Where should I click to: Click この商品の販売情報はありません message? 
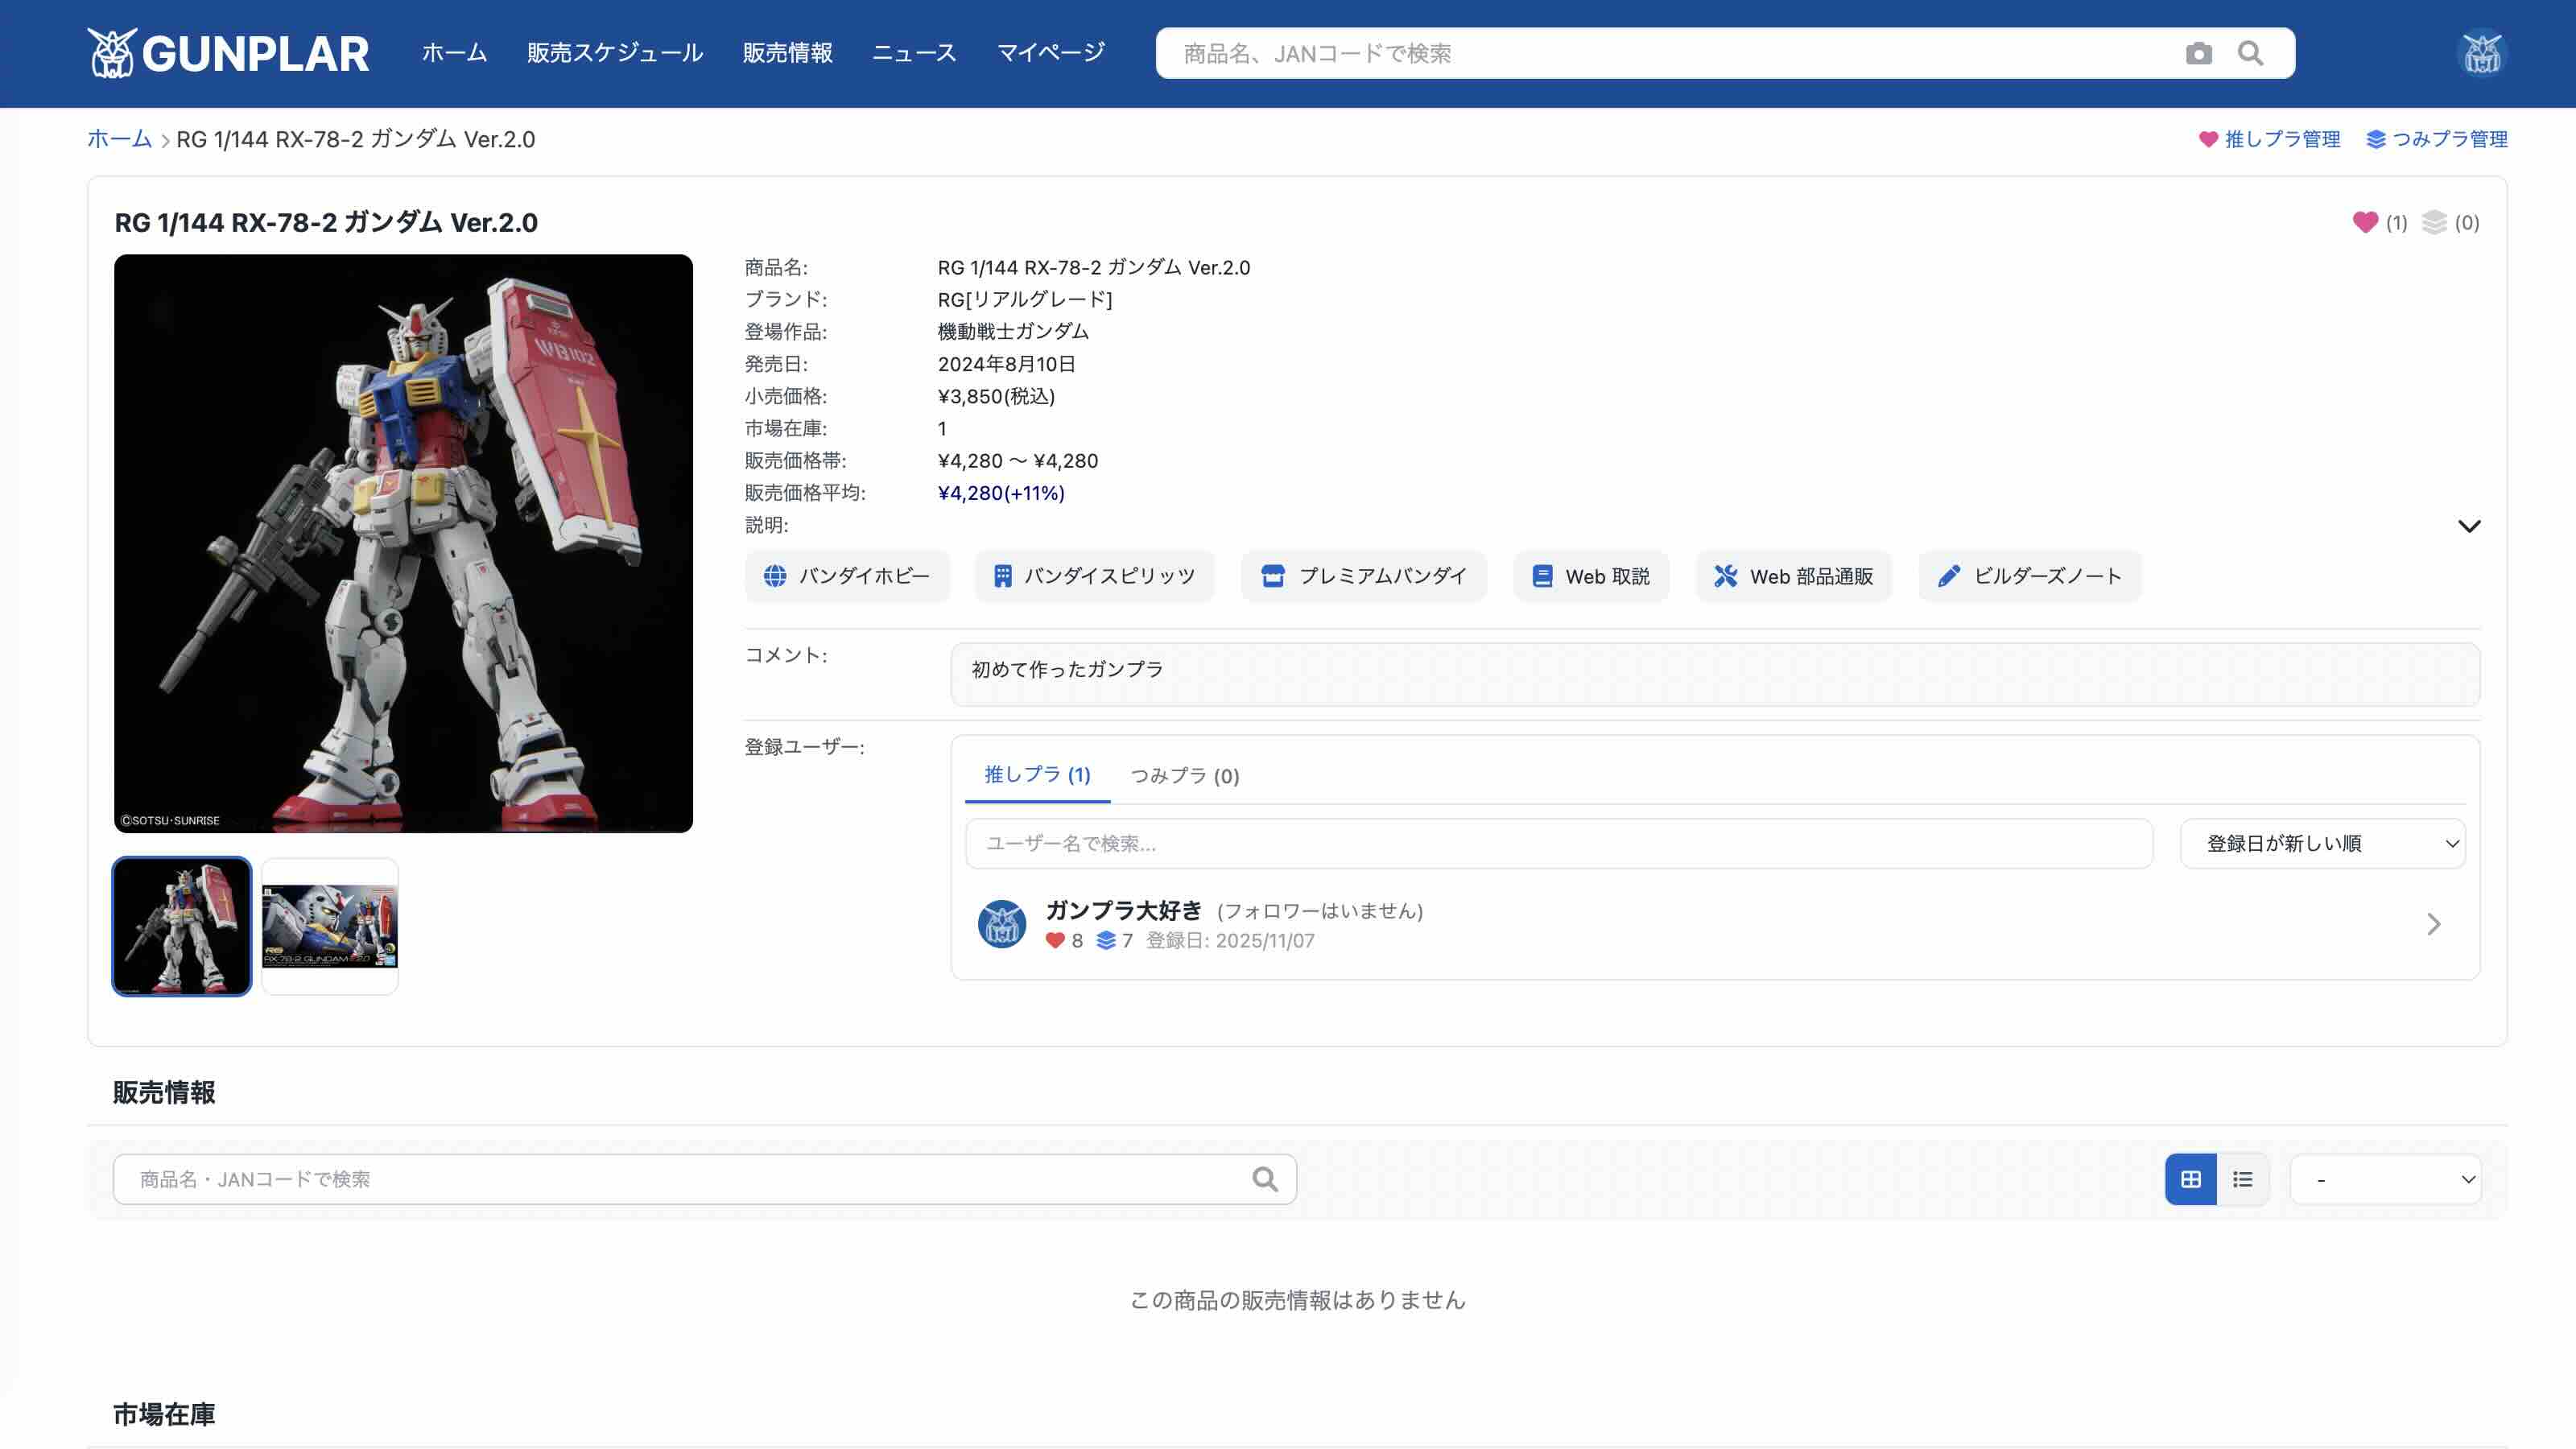(x=1297, y=1299)
